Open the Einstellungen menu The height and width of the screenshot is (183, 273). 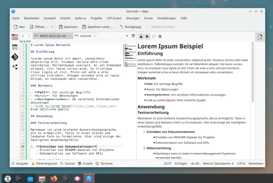[x=167, y=18]
